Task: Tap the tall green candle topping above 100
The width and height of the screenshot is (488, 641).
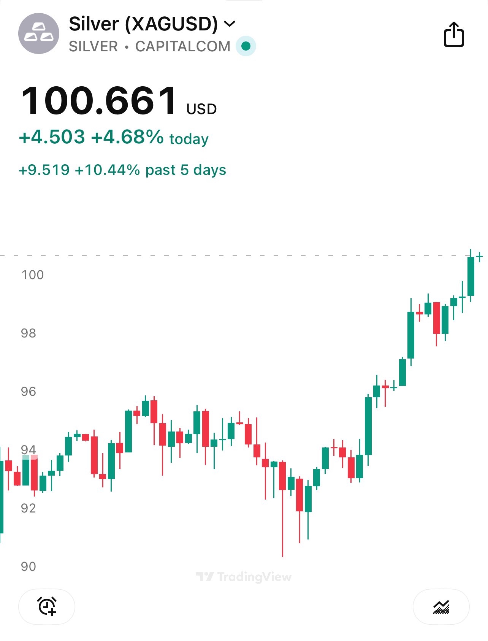Action: [471, 276]
